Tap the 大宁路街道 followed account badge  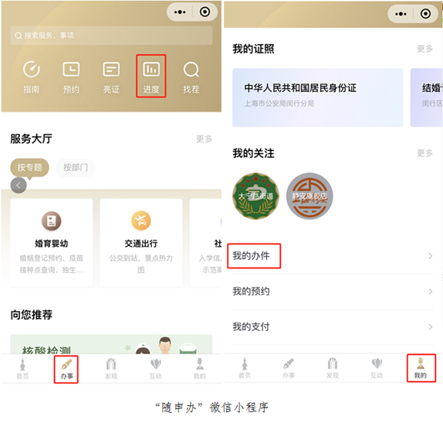click(x=255, y=196)
